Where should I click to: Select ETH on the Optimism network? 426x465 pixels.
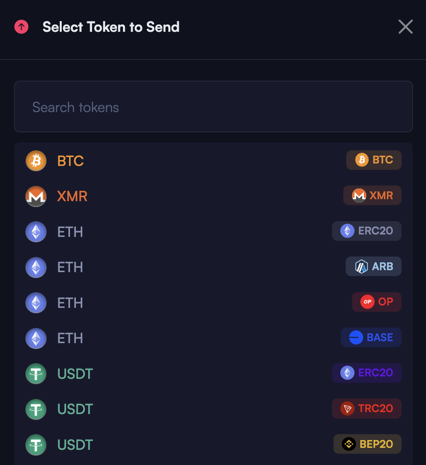coord(70,302)
